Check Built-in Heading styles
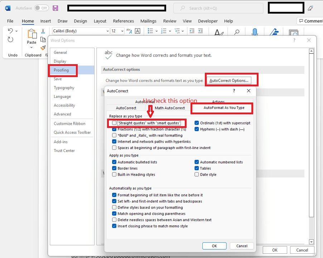 (x=114, y=175)
